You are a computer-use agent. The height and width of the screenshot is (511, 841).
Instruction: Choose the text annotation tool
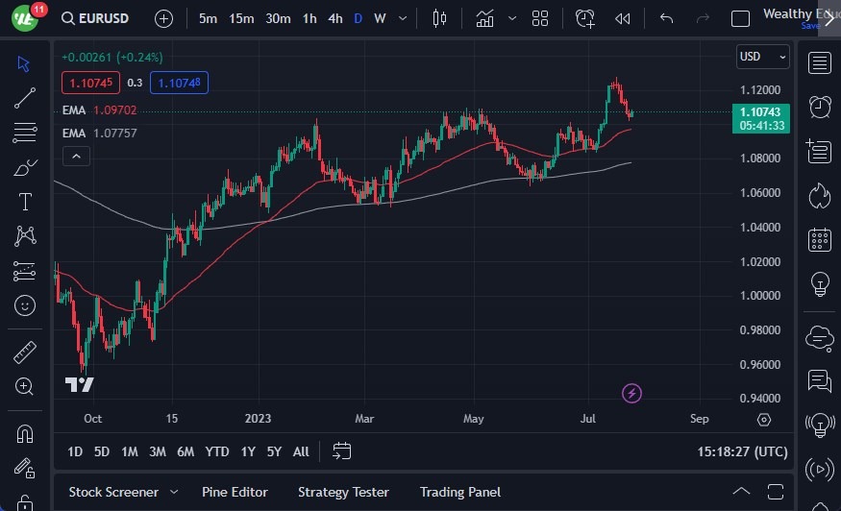click(x=25, y=202)
